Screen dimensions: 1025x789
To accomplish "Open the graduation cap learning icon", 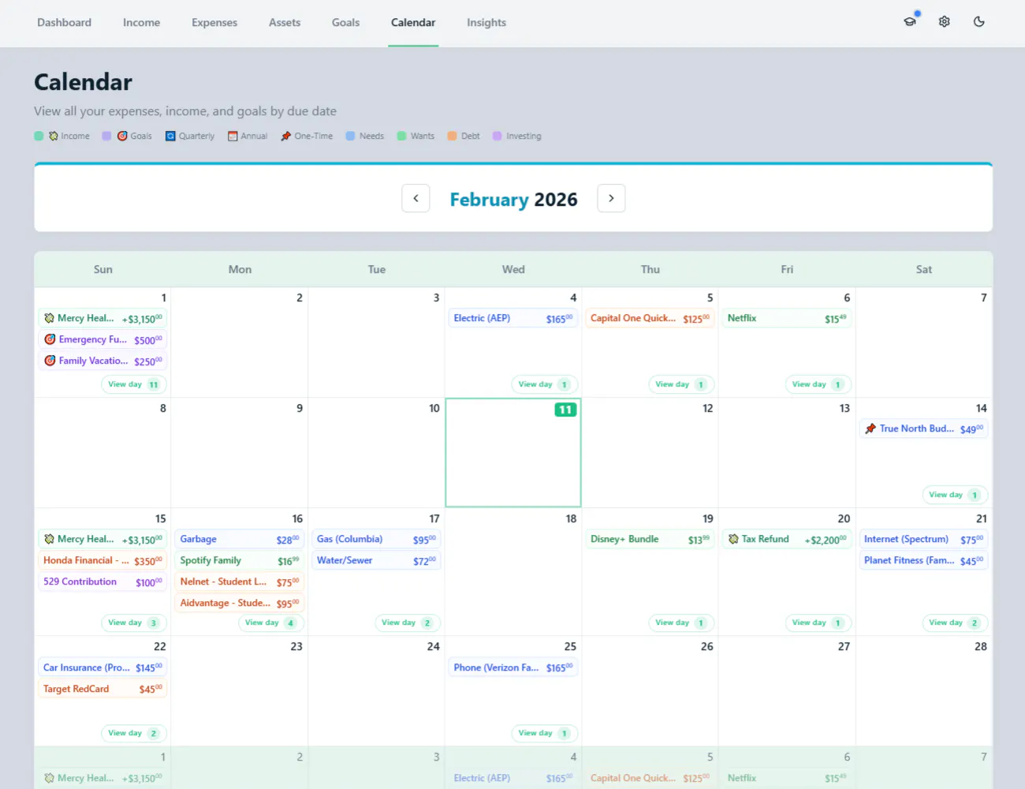I will (x=910, y=22).
